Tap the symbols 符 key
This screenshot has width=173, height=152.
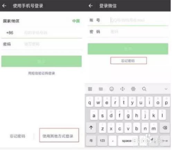pyautogui.click(x=91, y=141)
